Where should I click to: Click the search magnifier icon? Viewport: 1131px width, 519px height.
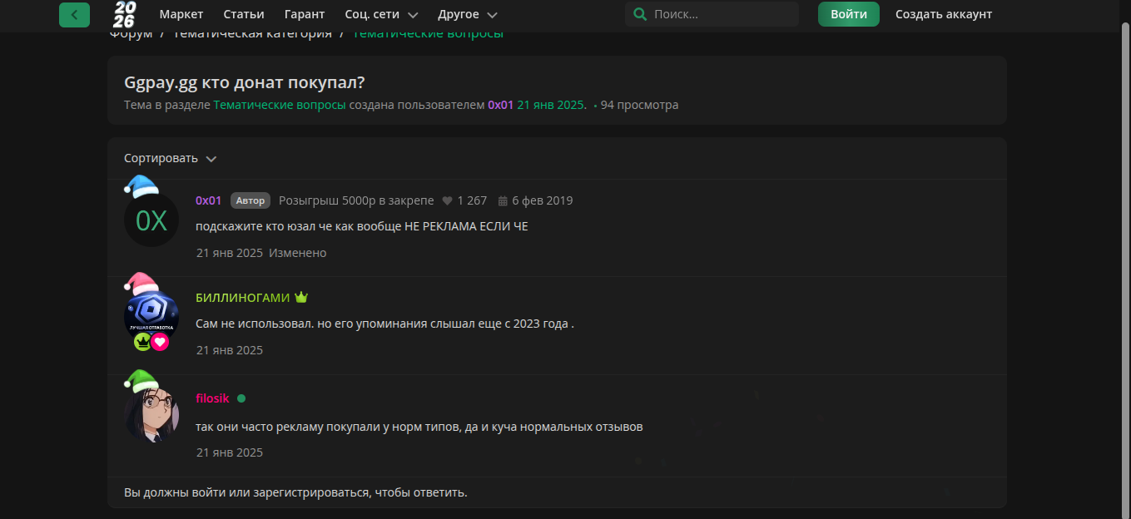tap(639, 14)
